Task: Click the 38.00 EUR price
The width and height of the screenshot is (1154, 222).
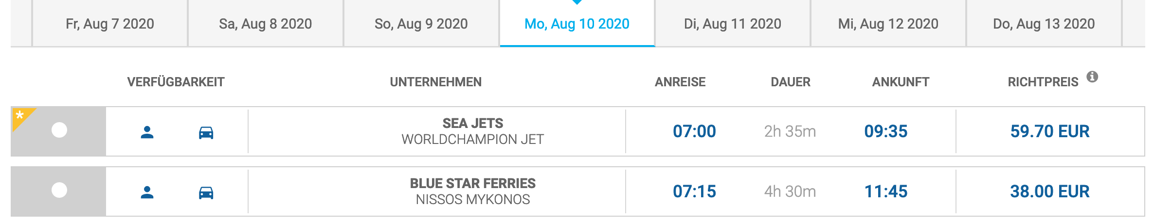Action: tap(1050, 191)
